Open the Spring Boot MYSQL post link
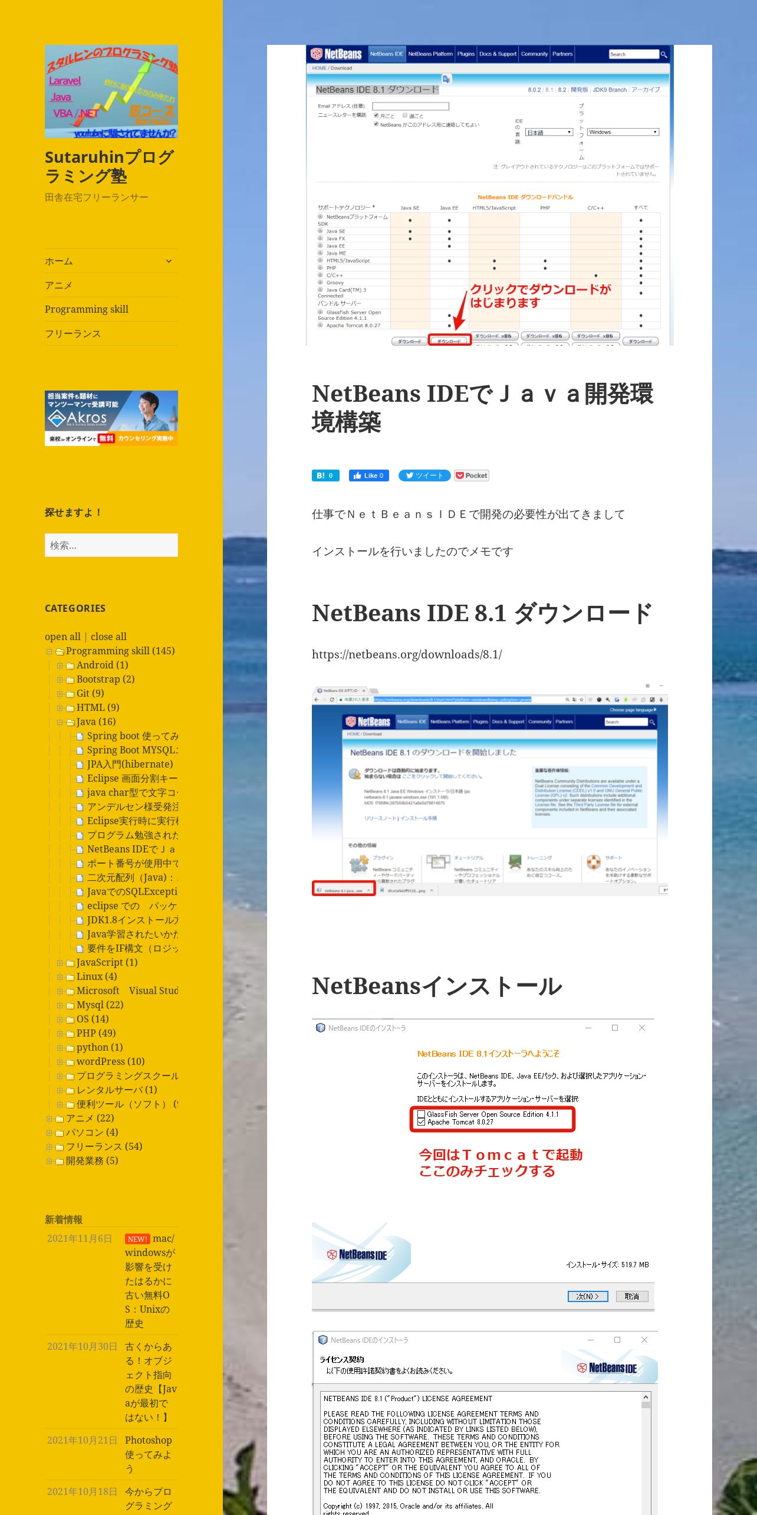 (133, 750)
